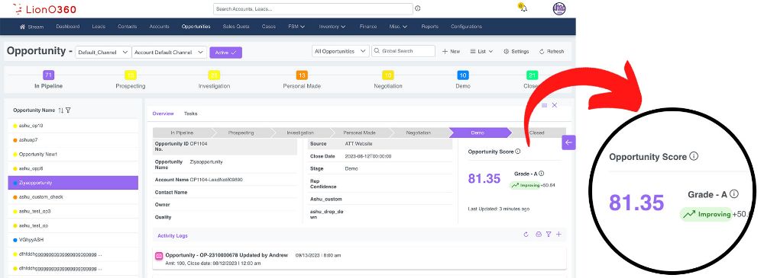Open Cases in the navigation bar

point(268,27)
